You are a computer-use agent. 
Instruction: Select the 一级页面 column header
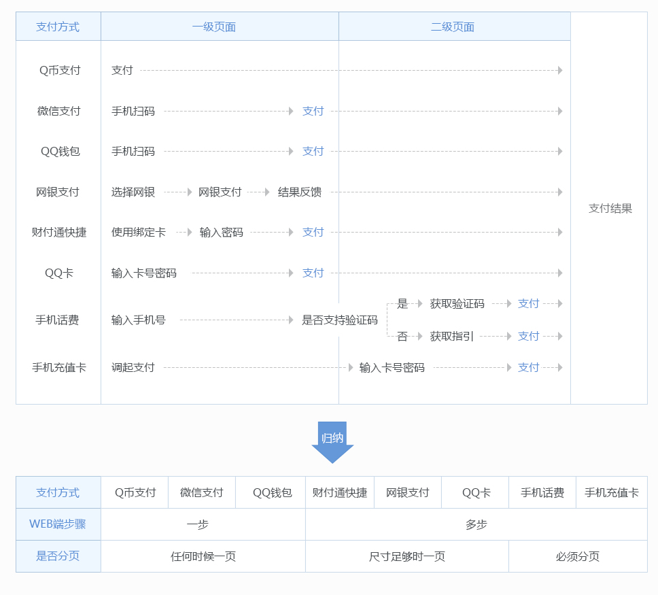pos(220,27)
